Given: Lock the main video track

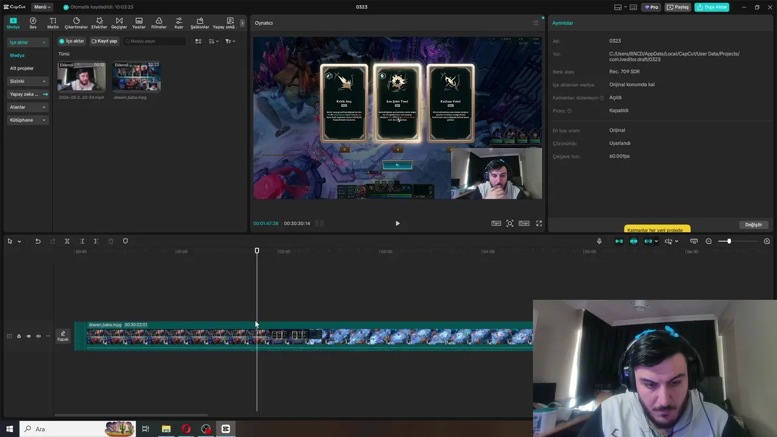Looking at the screenshot, I should (19, 336).
